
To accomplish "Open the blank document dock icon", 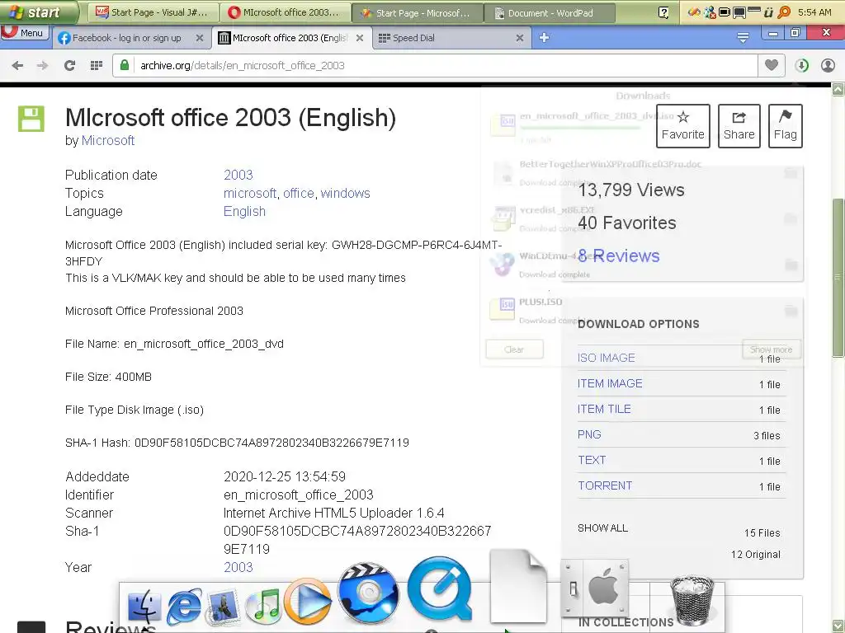I will click(518, 586).
